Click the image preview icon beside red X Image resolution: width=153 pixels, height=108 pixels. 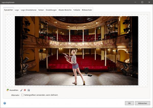click(29, 90)
